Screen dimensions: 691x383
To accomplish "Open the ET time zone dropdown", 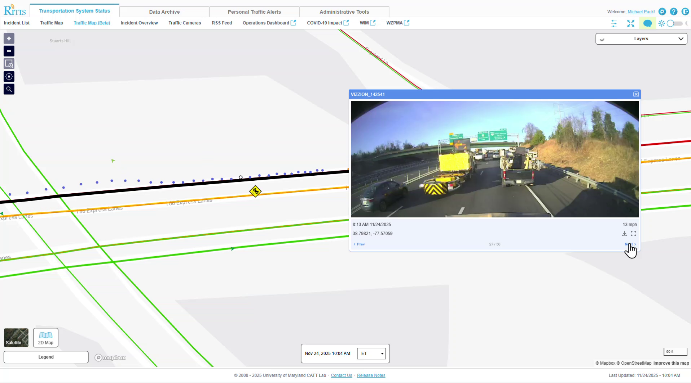I will pos(371,353).
